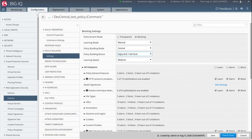This screenshot has height=139, width=252.
Task: Open the filter options dropdown arrow
Action: pyautogui.click(x=195, y=25)
